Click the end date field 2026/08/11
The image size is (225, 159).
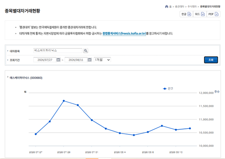(76, 60)
